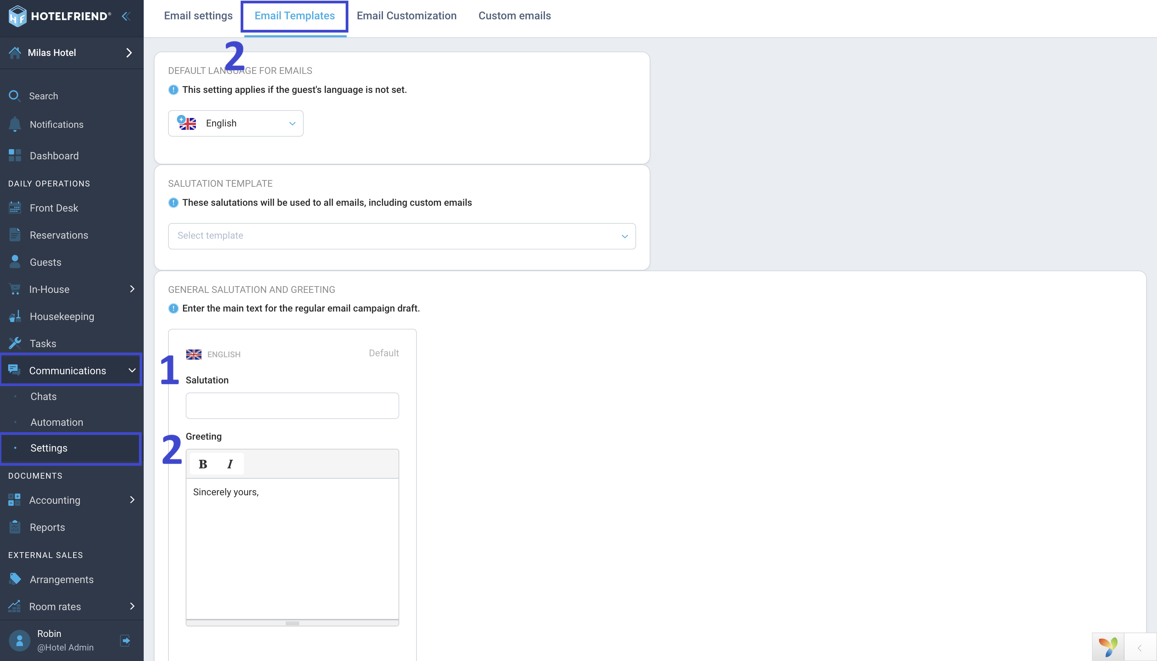Open the Search menu item

point(44,96)
